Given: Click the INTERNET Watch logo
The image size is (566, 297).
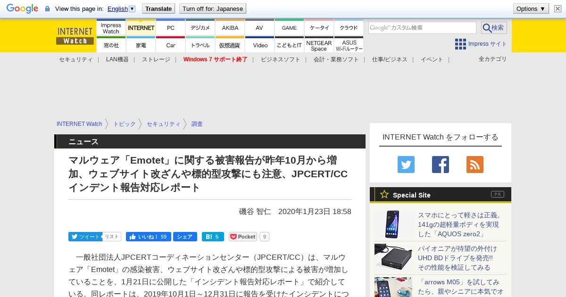Looking at the screenshot, I should click(75, 36).
